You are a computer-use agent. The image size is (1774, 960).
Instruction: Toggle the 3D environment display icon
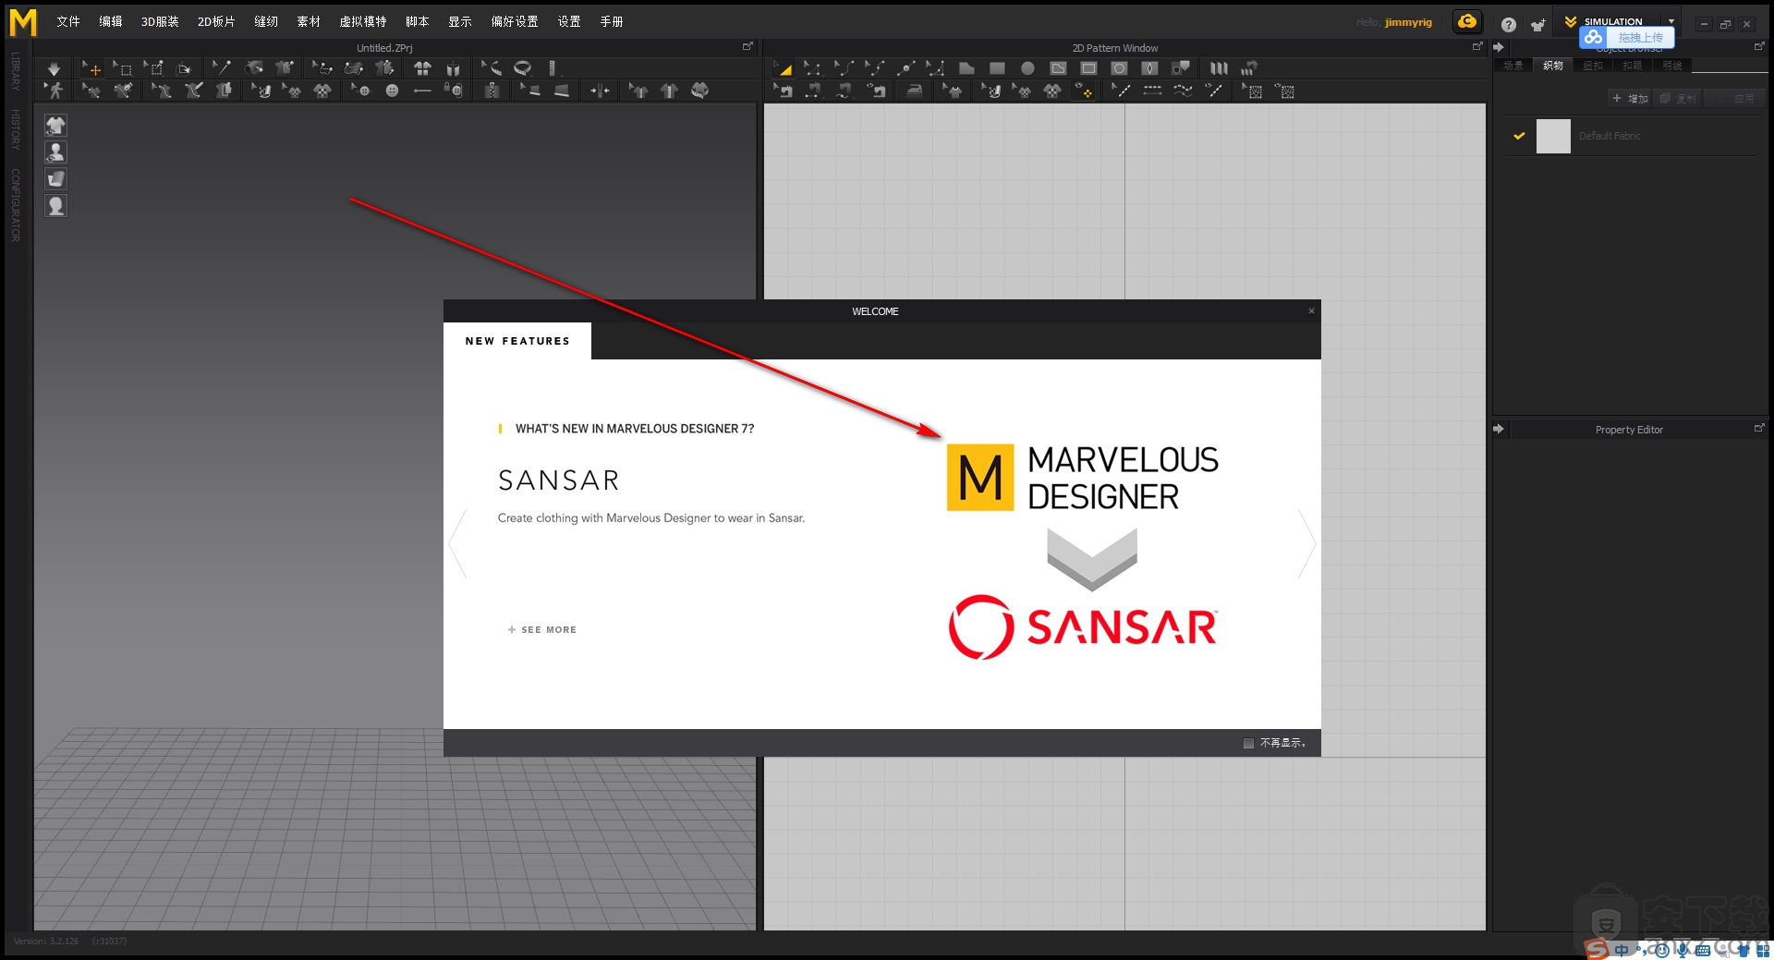55,179
